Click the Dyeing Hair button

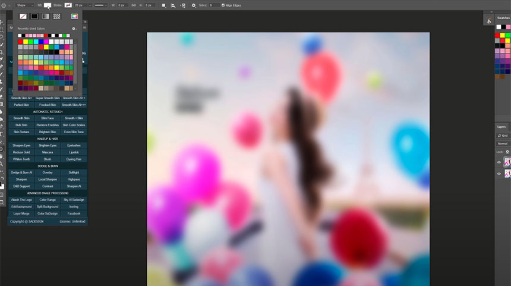(74, 159)
